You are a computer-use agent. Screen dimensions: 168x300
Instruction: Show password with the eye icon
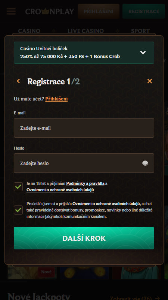pos(145,163)
